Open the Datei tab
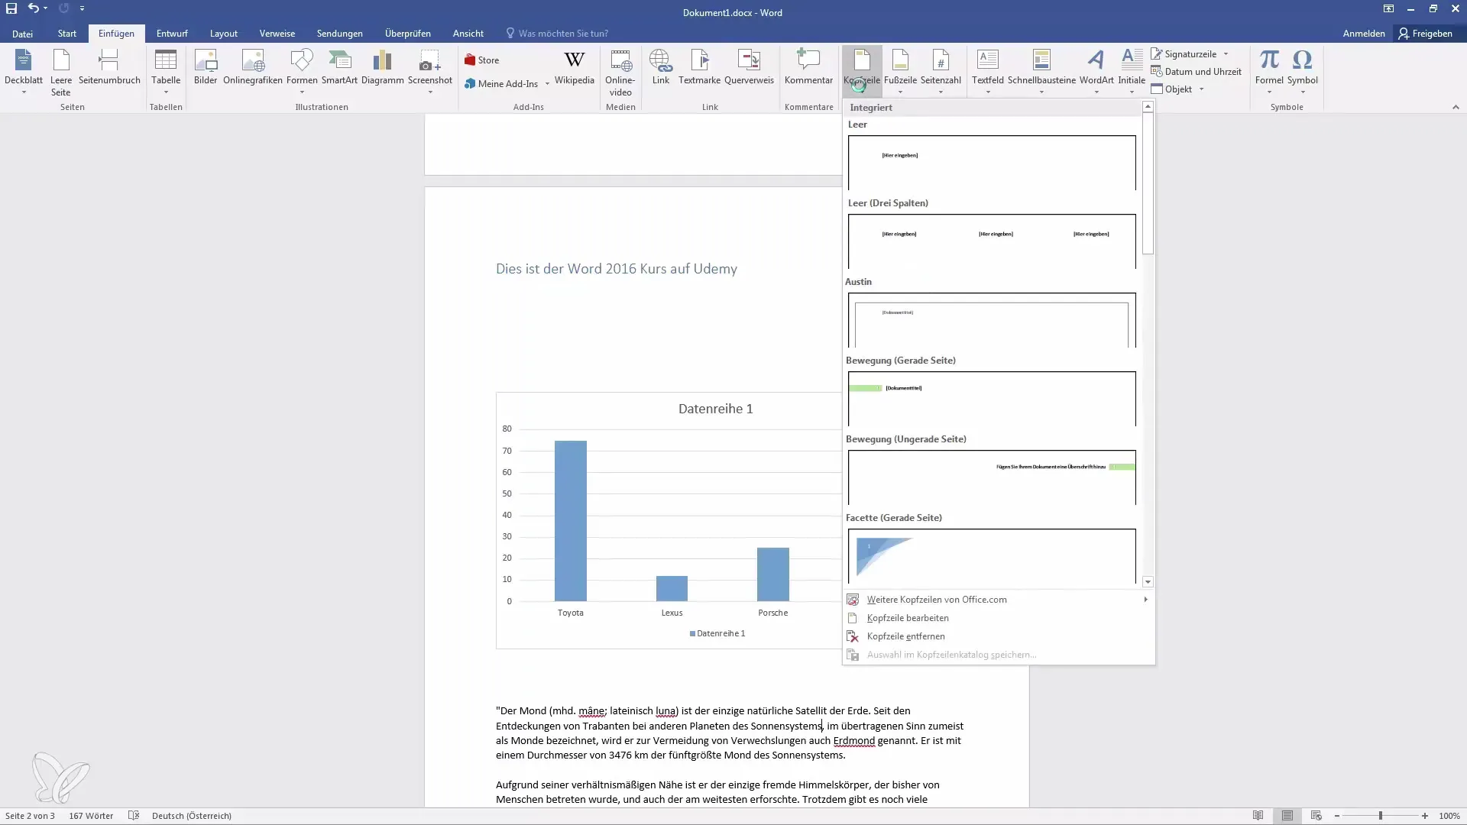 tap(22, 34)
